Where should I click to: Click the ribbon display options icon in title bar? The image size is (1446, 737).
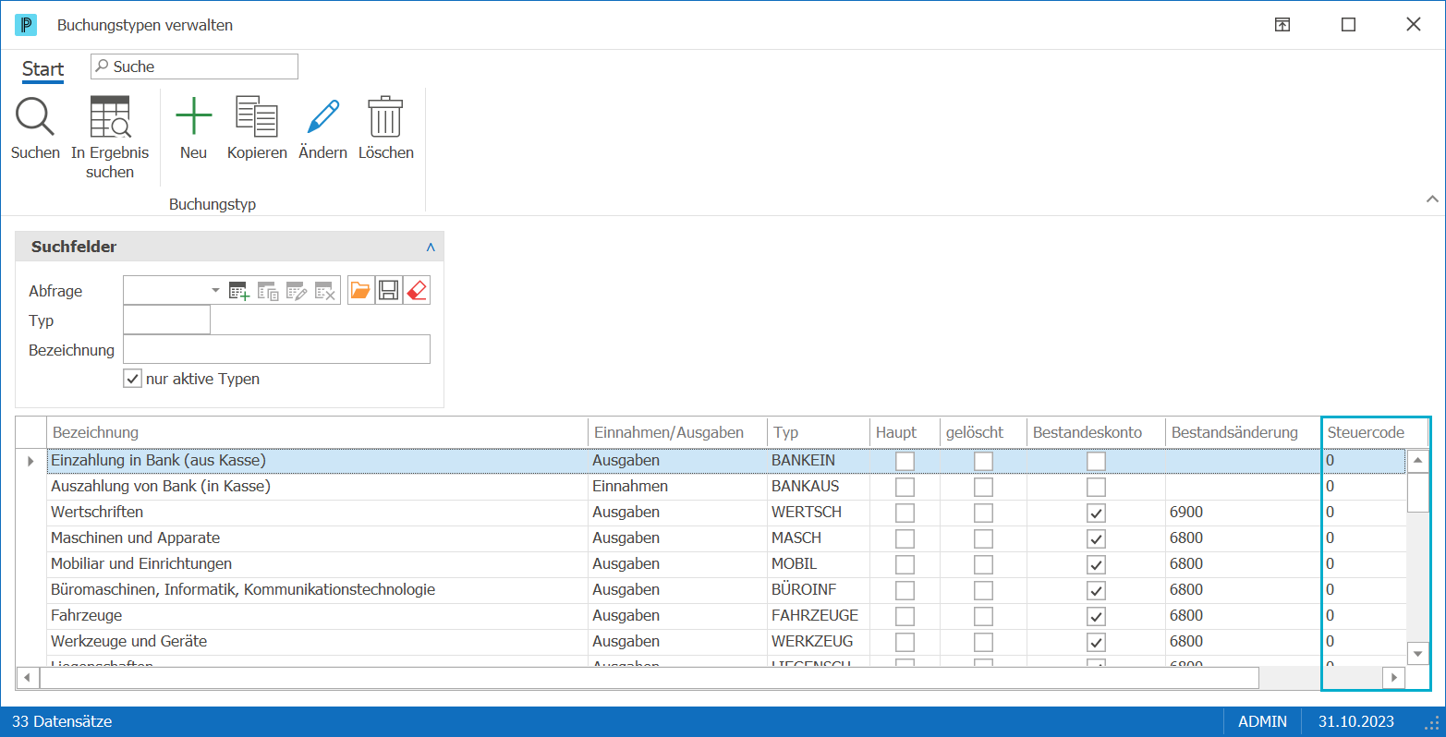tap(1282, 25)
